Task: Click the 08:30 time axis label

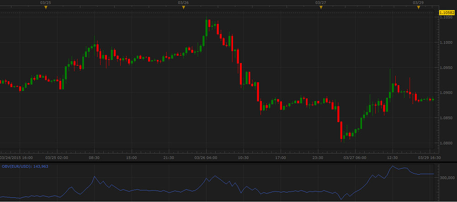Action: coord(94,158)
